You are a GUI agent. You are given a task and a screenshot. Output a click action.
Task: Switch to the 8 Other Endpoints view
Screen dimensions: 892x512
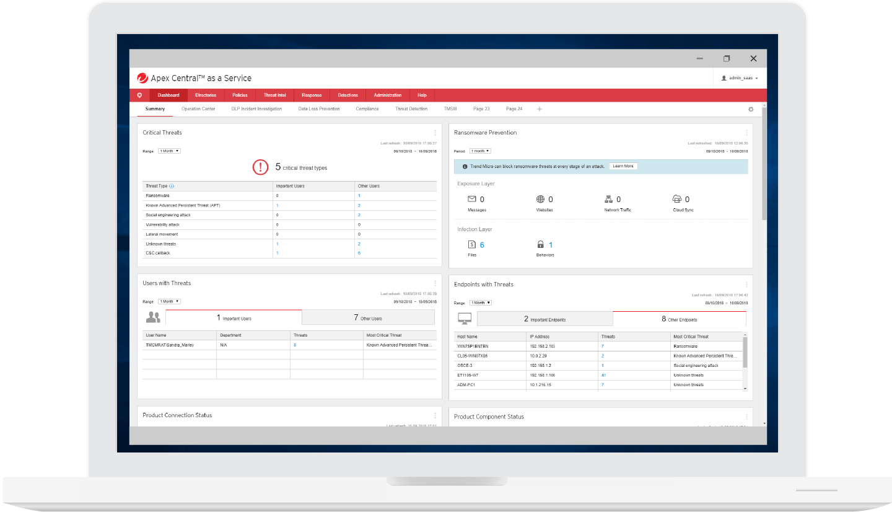pyautogui.click(x=680, y=317)
